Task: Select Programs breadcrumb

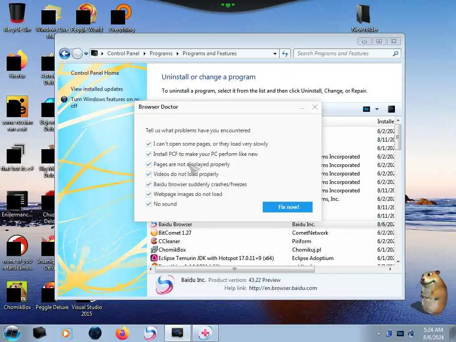Action: (x=161, y=53)
